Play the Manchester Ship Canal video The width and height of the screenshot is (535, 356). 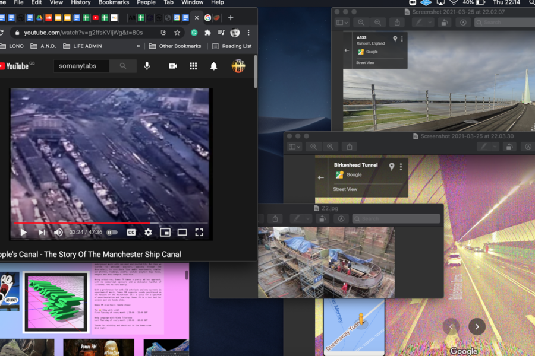pyautogui.click(x=23, y=233)
